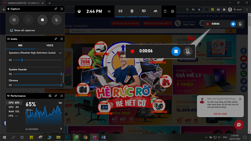Adjust the Speakers master volume slider

coord(37,60)
